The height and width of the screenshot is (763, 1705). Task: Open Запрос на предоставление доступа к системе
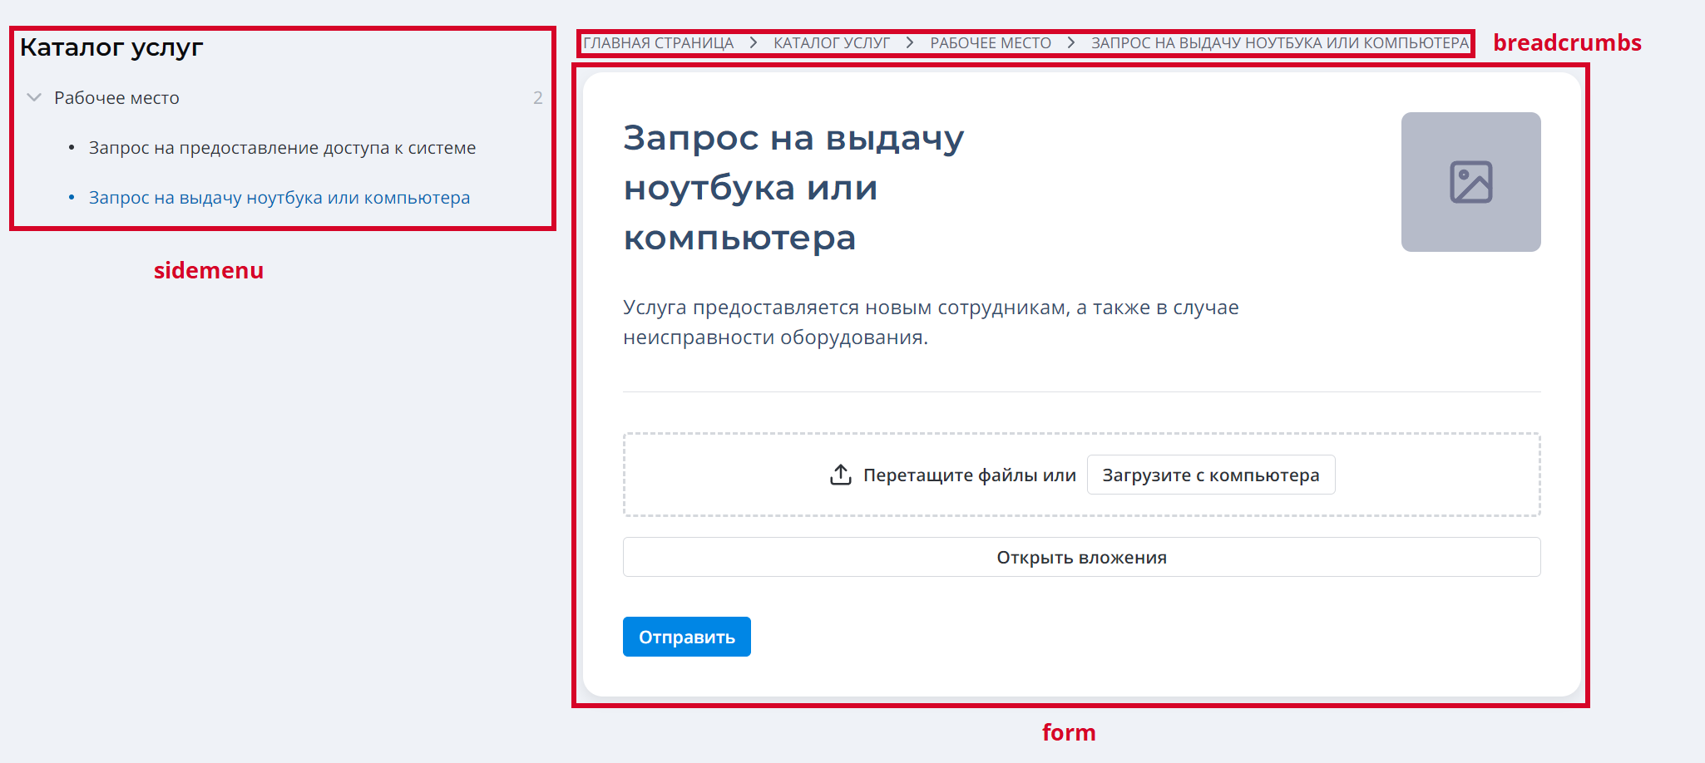(x=282, y=148)
